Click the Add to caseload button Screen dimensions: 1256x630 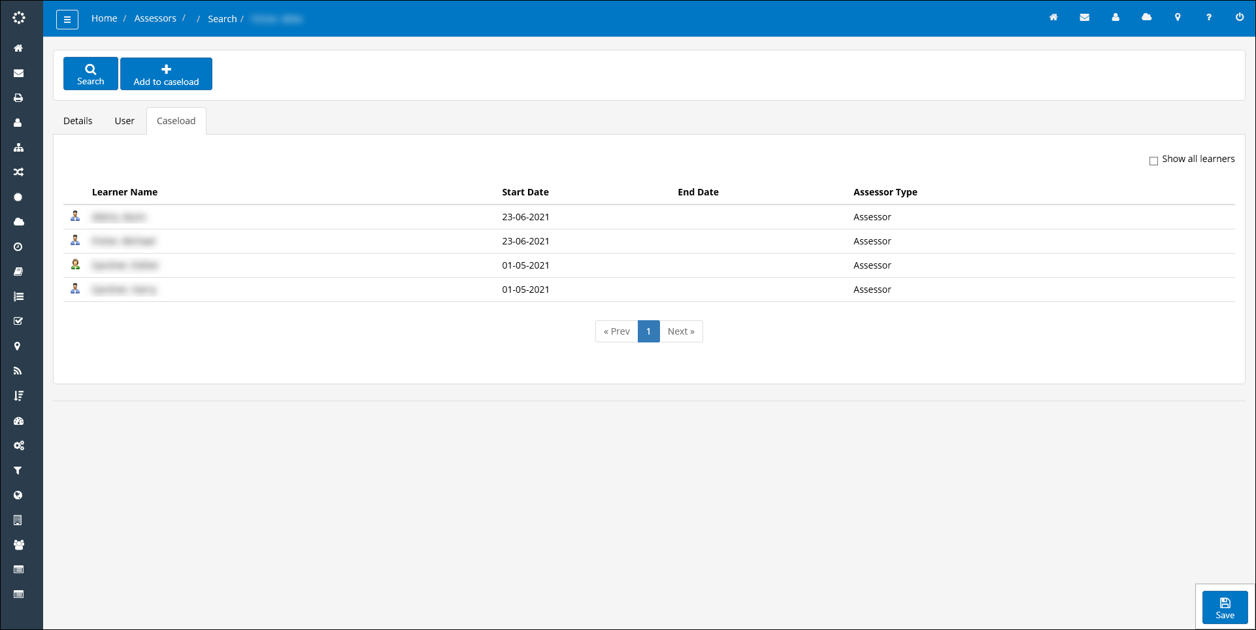coord(166,73)
